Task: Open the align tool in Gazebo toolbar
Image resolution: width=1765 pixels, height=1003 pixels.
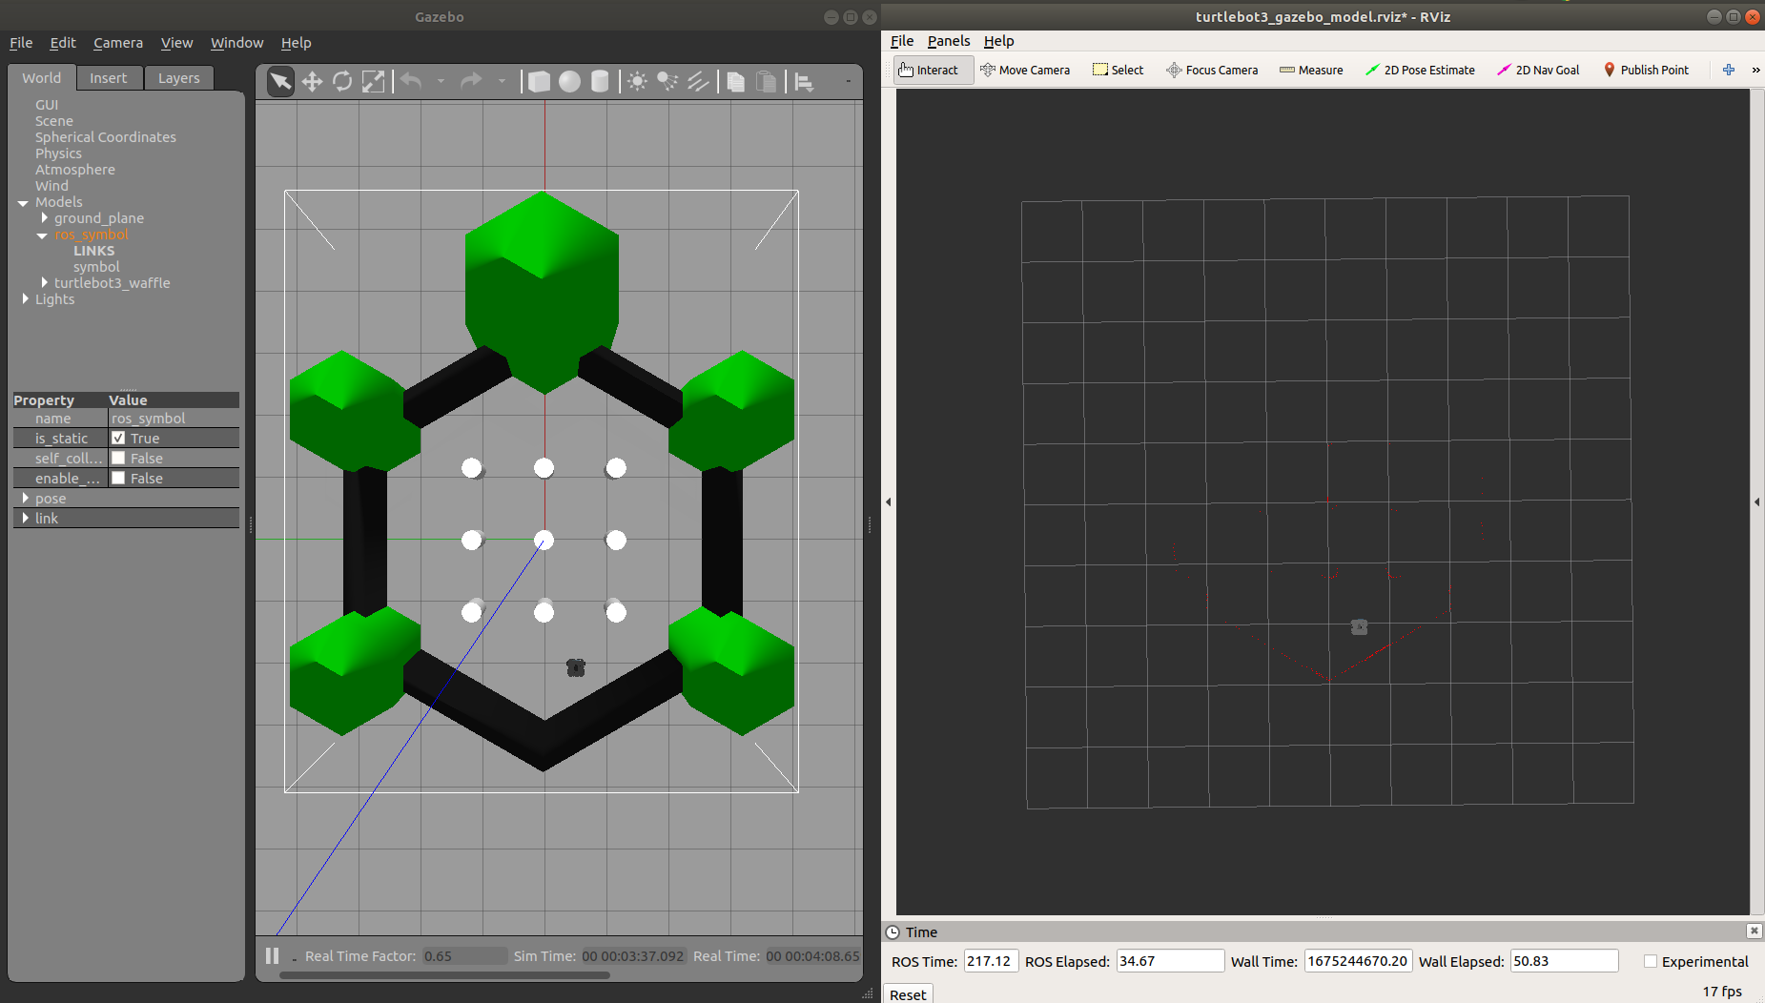Action: click(804, 82)
